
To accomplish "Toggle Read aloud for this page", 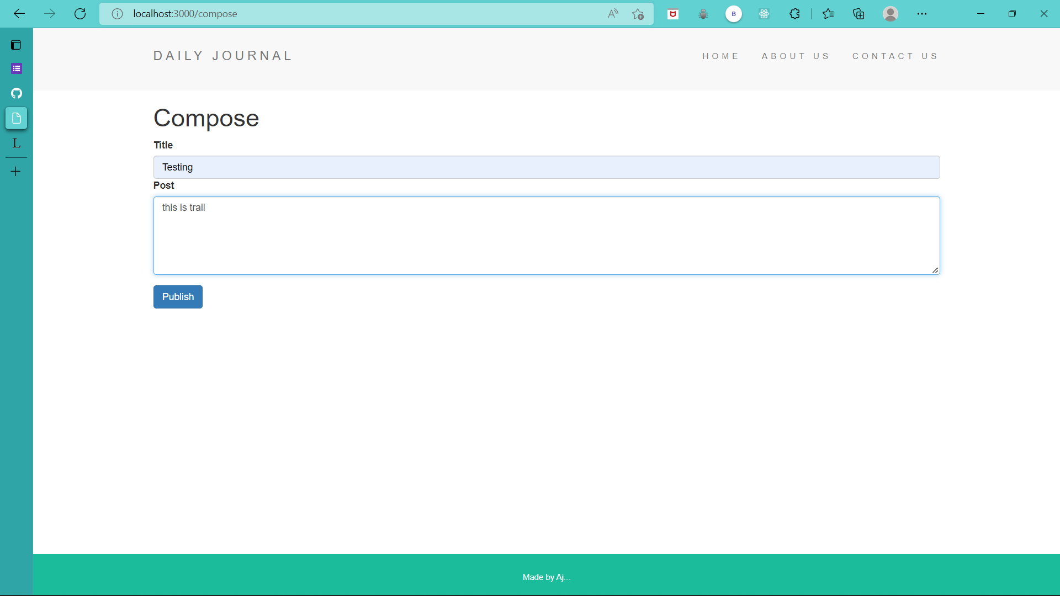I will coord(613,14).
